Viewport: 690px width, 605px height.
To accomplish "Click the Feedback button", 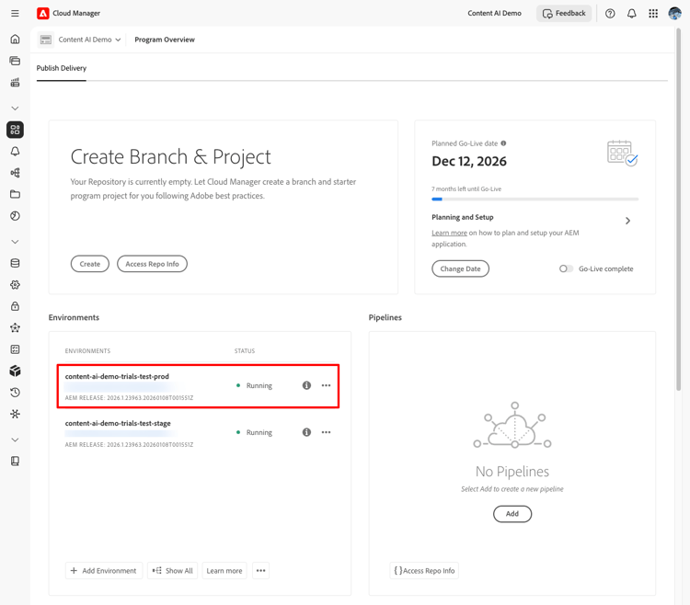I will pos(564,13).
